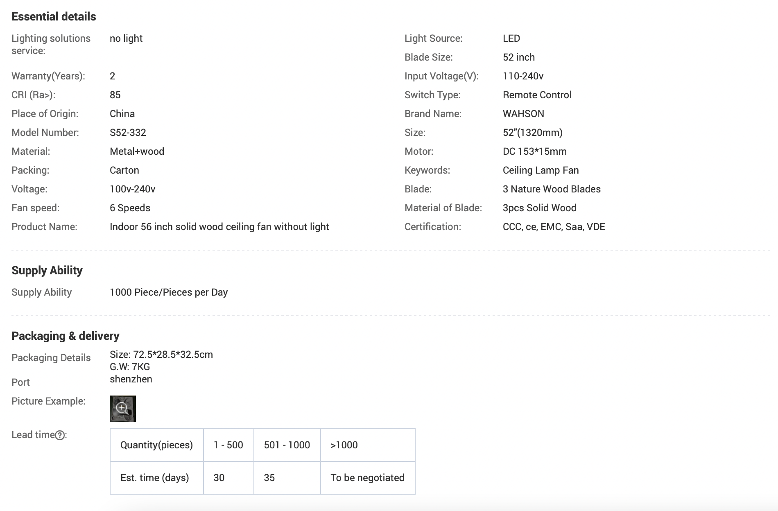This screenshot has height=511, width=778.
Task: Click the product name ending in without light
Action: (x=219, y=227)
